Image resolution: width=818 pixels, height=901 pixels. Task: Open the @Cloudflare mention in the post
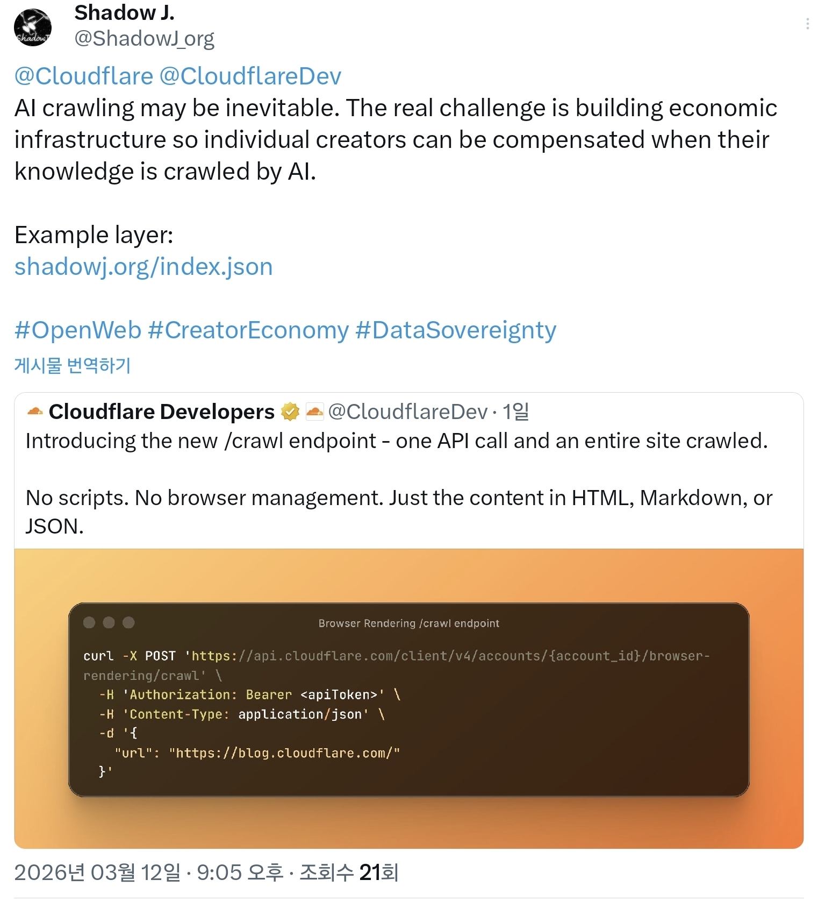coord(83,76)
